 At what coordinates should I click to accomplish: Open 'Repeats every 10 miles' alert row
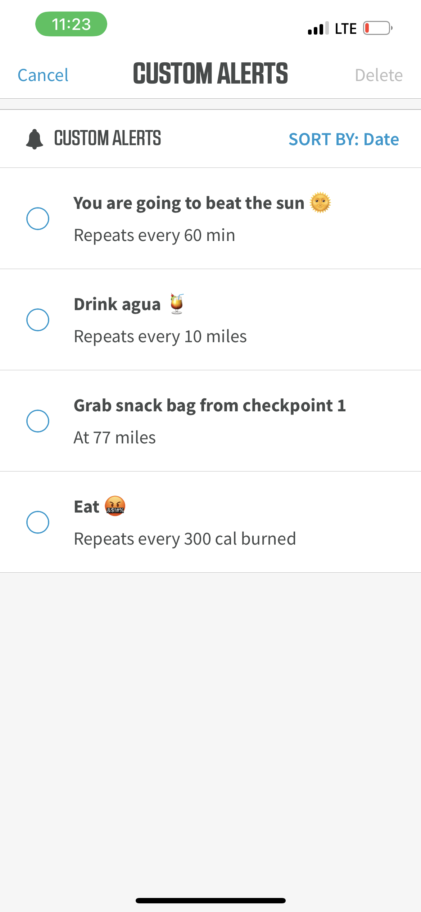pyautogui.click(x=160, y=337)
